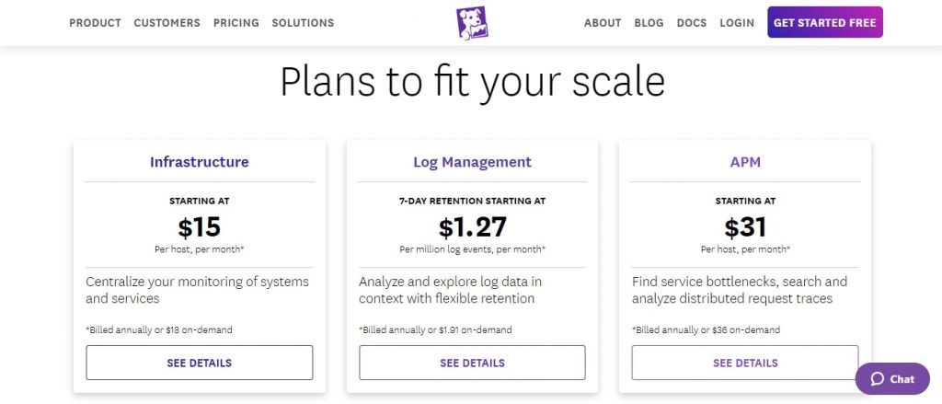Go to the PRICING page
Viewport: 942px width, 404px height.
pos(236,23)
